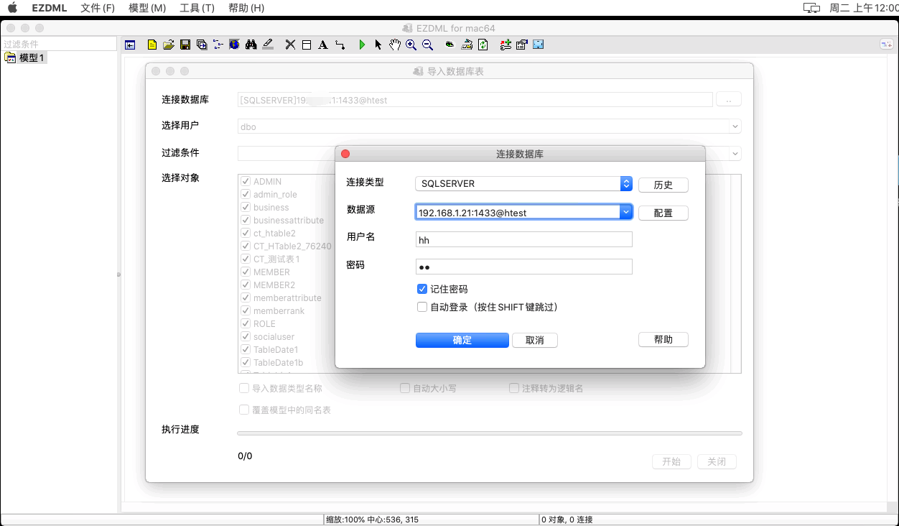Select the hand pan tool
The height and width of the screenshot is (526, 899).
pyautogui.click(x=394, y=45)
